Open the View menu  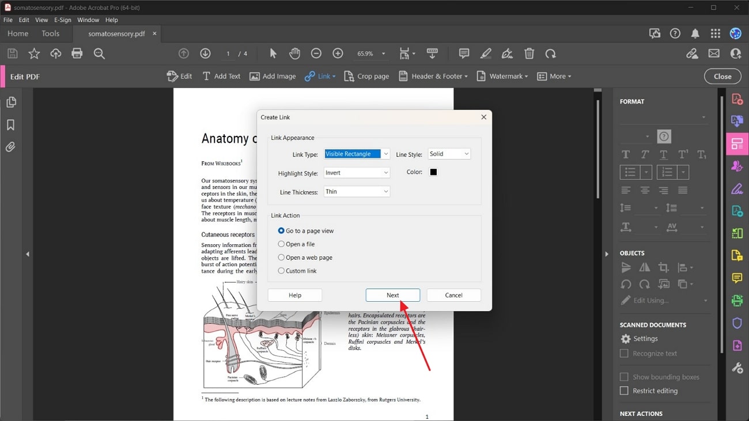(x=41, y=20)
